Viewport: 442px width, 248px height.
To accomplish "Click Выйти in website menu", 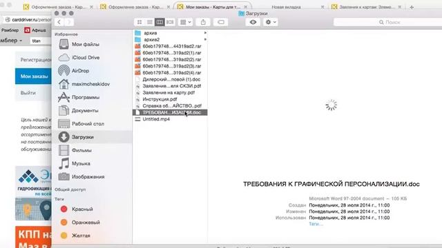I will 28,92.
